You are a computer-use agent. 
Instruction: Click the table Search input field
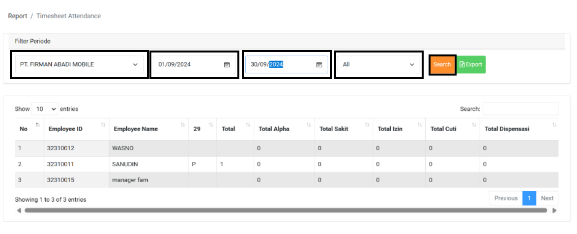pos(520,109)
